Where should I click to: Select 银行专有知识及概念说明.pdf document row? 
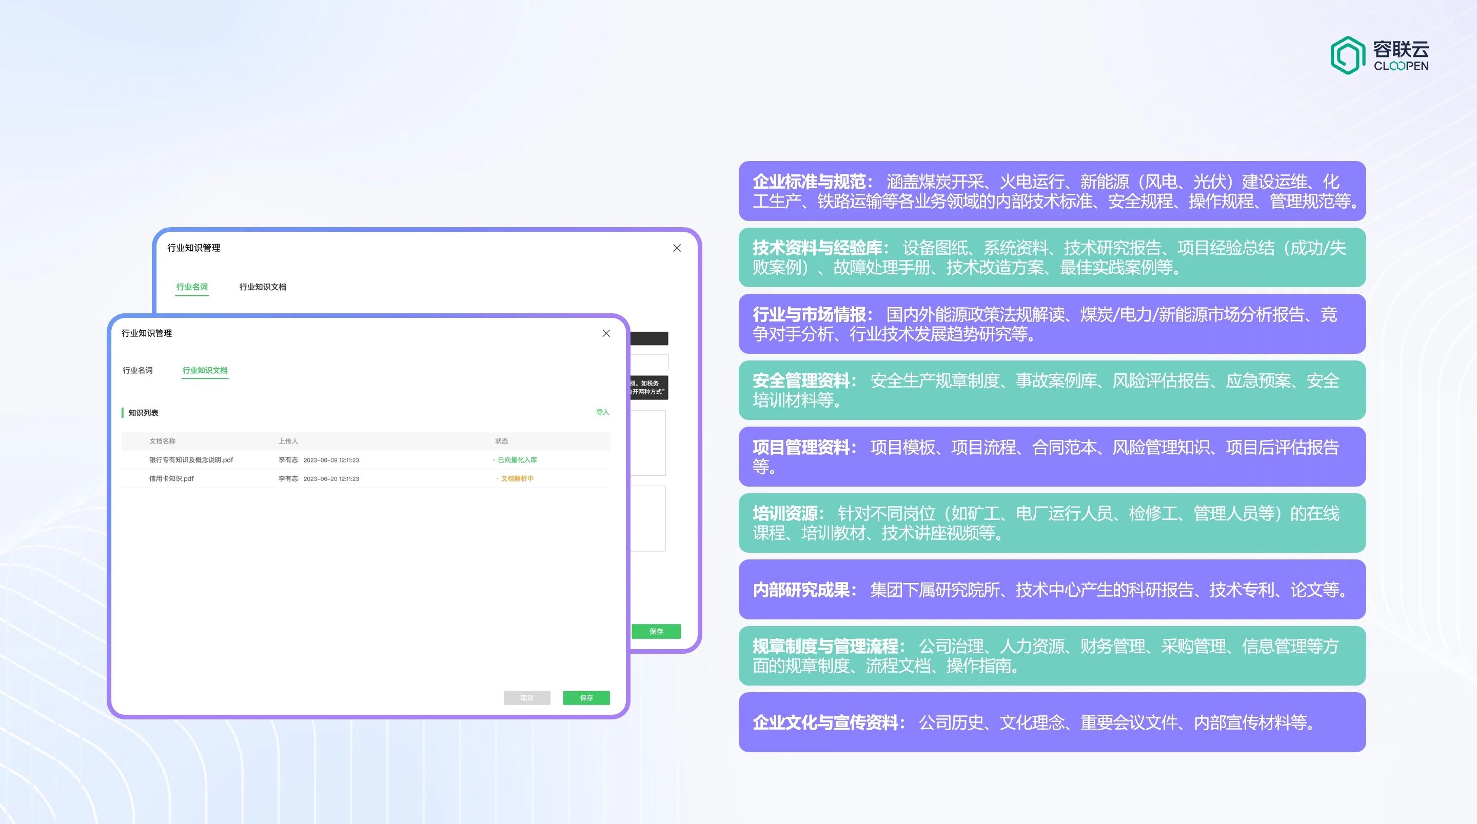pyautogui.click(x=365, y=459)
